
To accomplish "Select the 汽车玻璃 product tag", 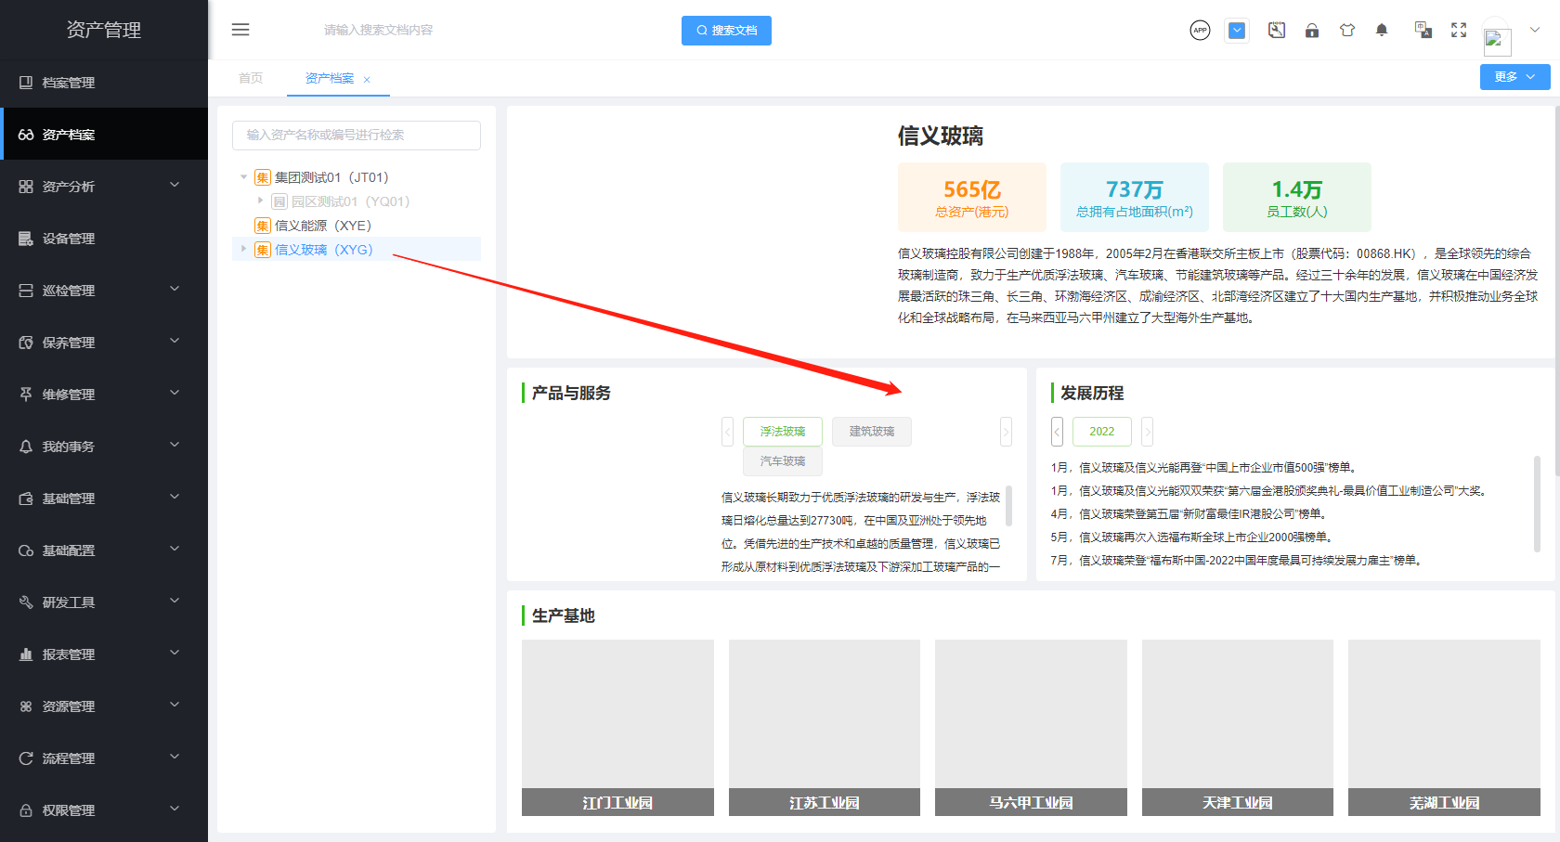I will pyautogui.click(x=783, y=461).
